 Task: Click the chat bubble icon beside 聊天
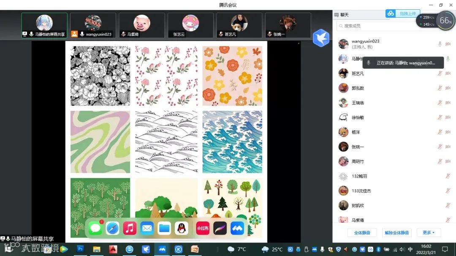click(337, 15)
